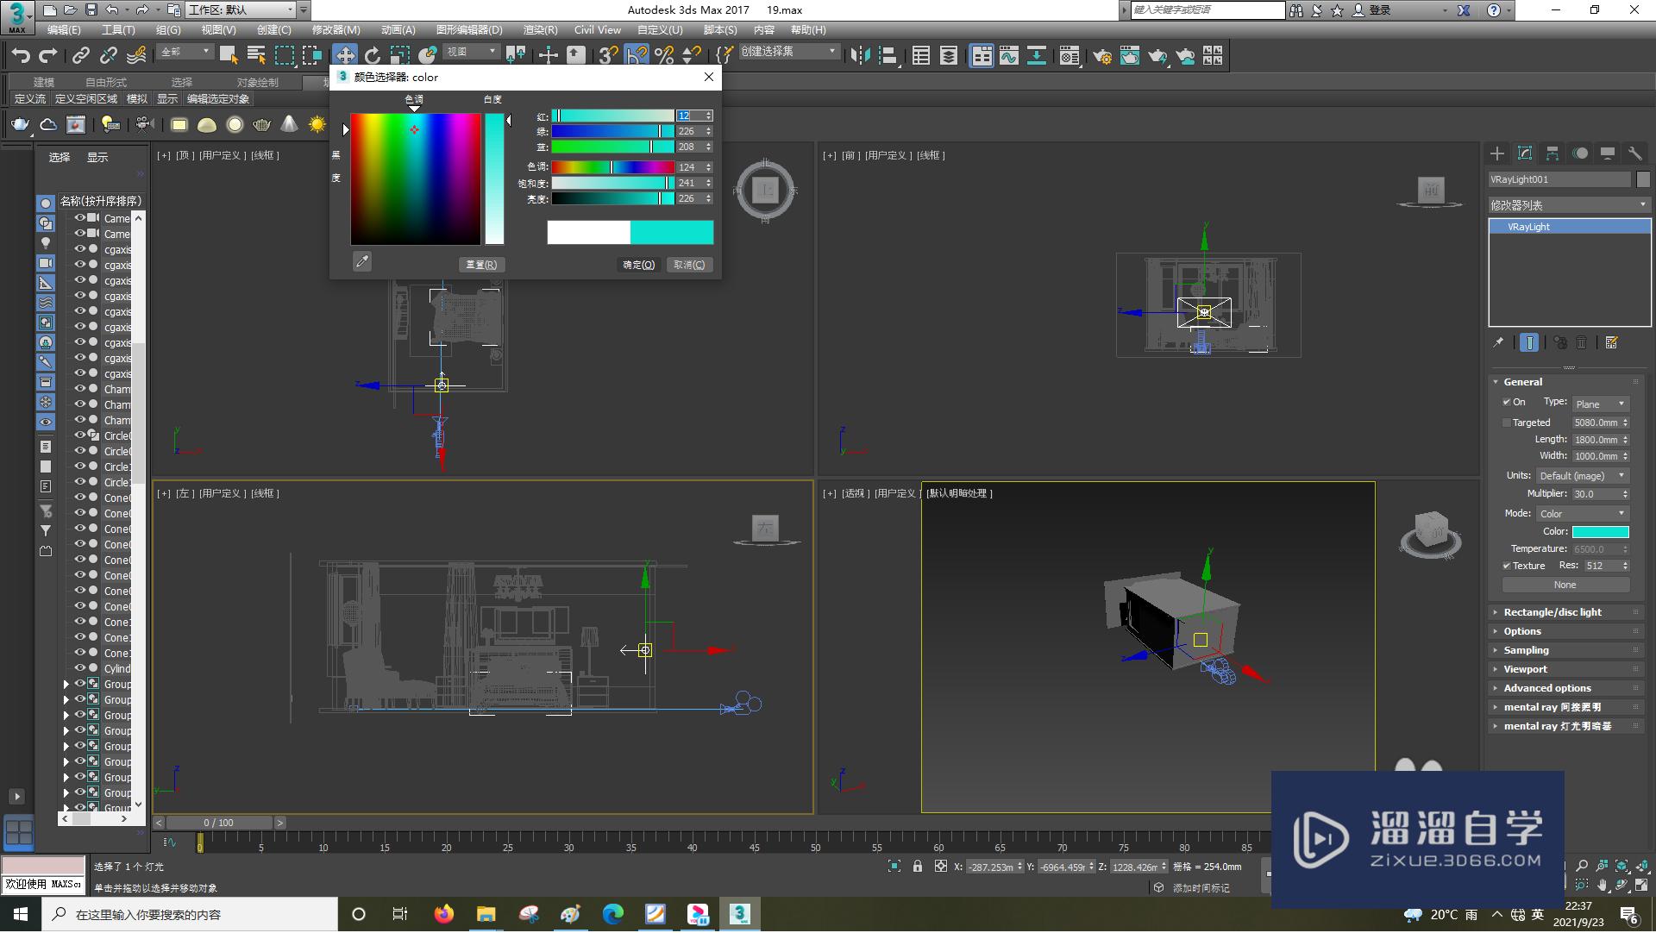This screenshot has width=1656, height=933.
Task: Expand first Group tree item arrow
Action: pos(66,684)
